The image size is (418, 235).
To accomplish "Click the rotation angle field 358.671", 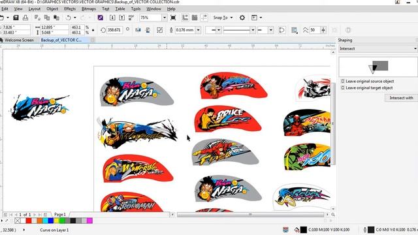I will coord(114,30).
